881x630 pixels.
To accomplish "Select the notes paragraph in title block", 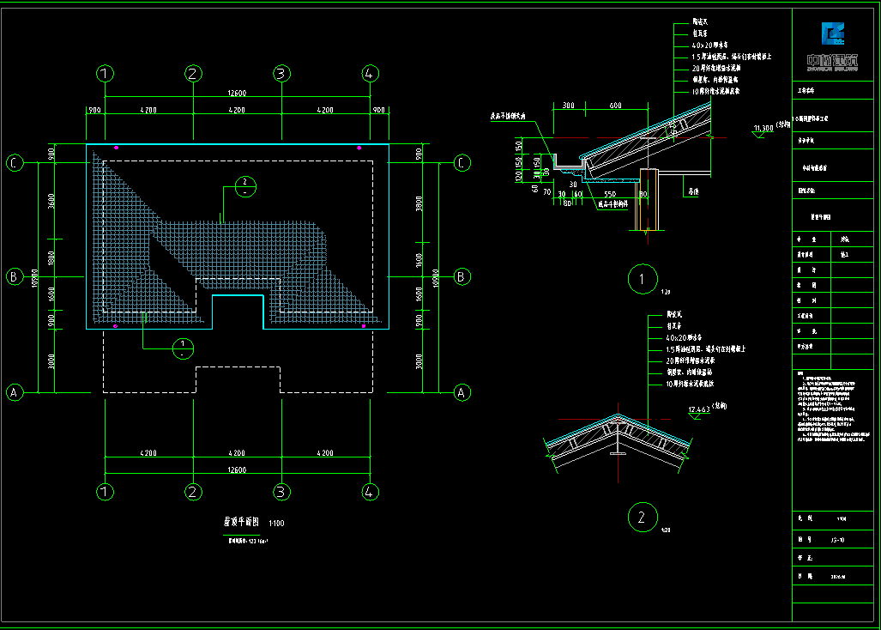I will [x=833, y=408].
